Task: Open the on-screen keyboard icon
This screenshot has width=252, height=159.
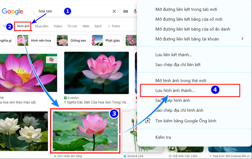Action: point(126,11)
